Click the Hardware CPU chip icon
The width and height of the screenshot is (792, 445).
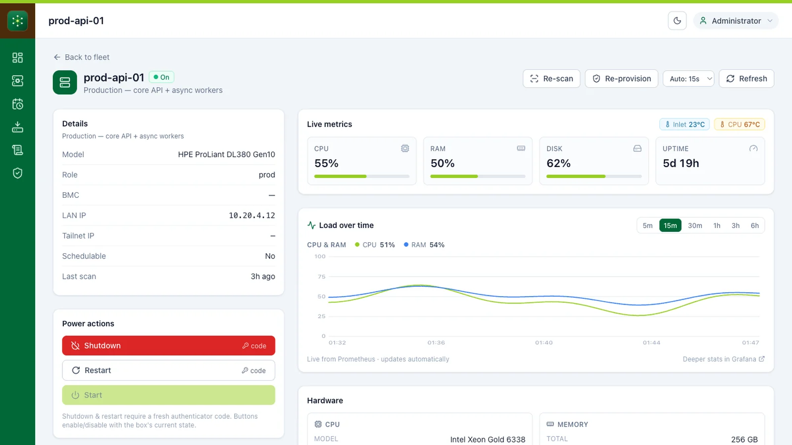pyautogui.click(x=318, y=424)
